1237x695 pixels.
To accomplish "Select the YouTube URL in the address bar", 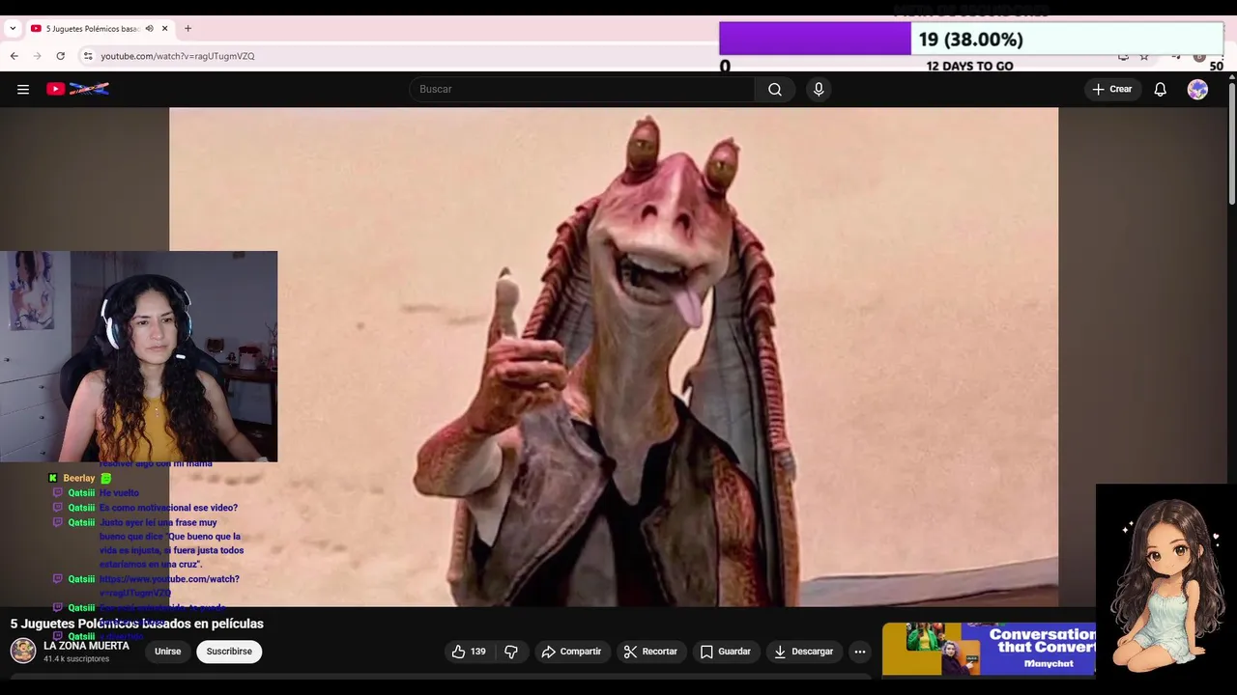I will pyautogui.click(x=178, y=56).
